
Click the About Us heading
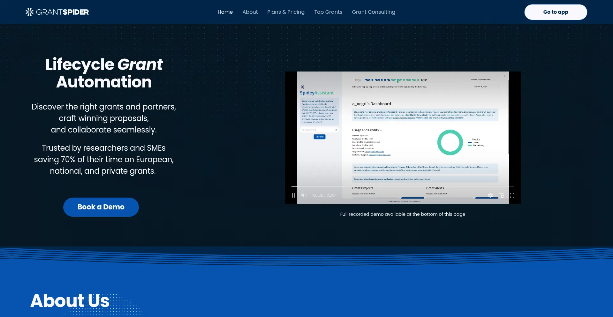70,301
